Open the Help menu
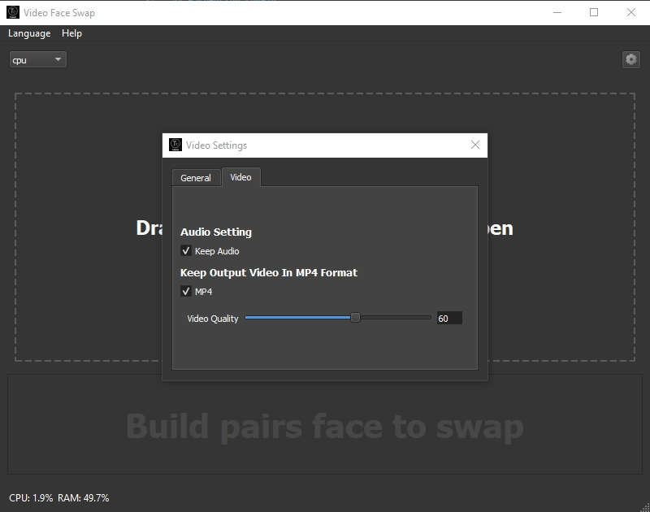Image resolution: width=650 pixels, height=512 pixels. pyautogui.click(x=71, y=33)
